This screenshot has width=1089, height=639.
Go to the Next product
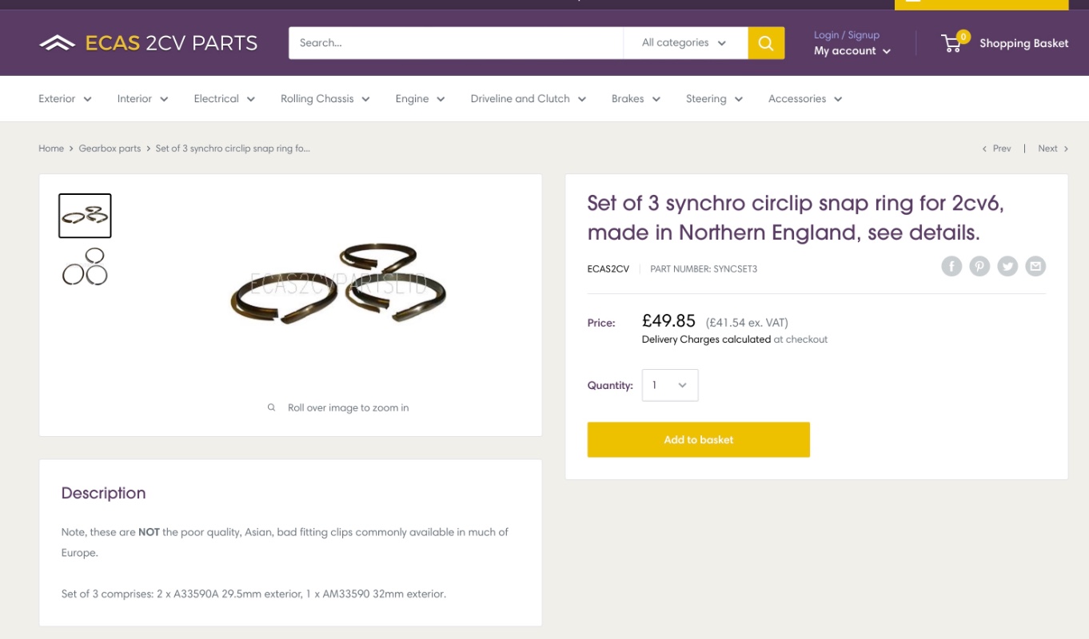(x=1052, y=149)
